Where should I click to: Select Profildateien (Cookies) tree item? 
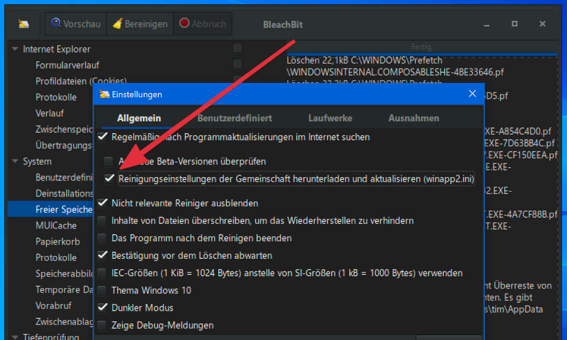[x=81, y=81]
